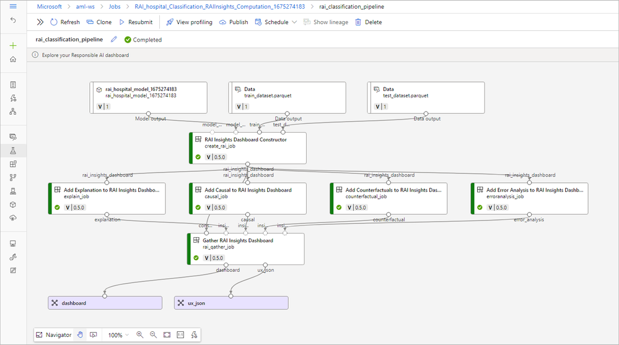This screenshot has height=345, width=619.
Task: Open Components icon in sidebar
Action: (13, 164)
